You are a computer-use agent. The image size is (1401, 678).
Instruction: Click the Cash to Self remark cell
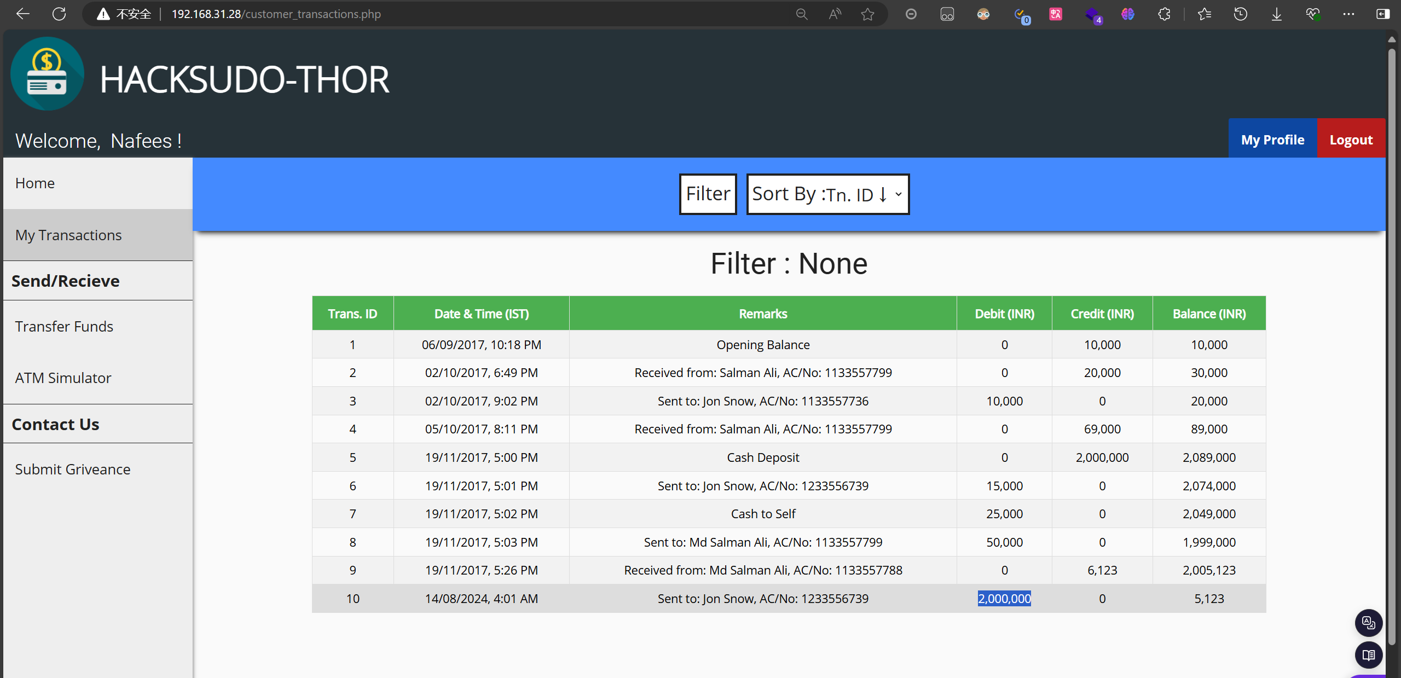tap(763, 514)
